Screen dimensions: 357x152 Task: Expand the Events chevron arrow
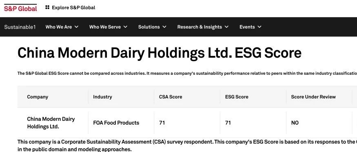(259, 27)
